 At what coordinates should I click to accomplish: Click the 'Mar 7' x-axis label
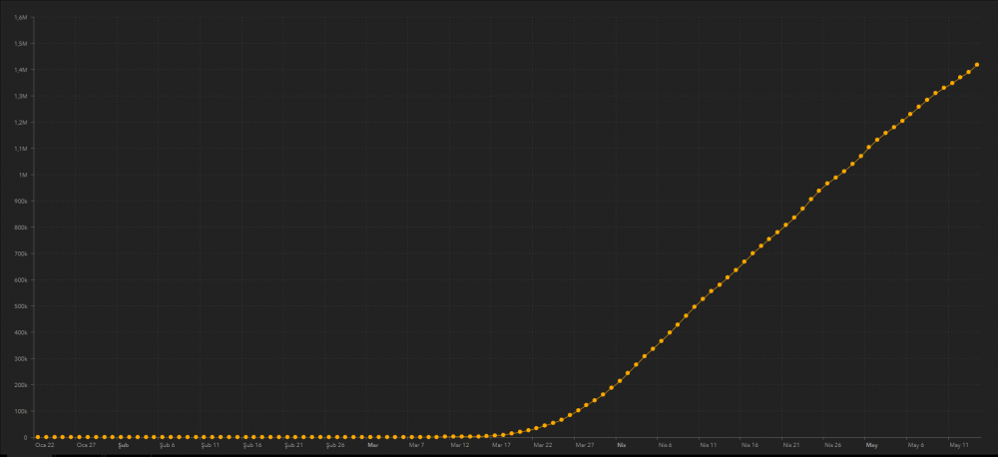click(416, 446)
